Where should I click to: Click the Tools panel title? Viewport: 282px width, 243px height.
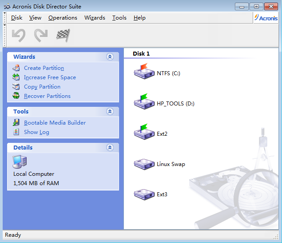[x=21, y=111]
